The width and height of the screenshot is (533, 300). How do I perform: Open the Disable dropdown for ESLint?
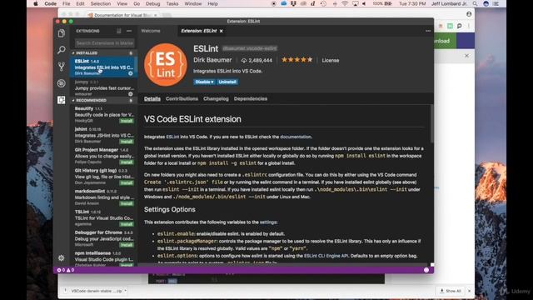coord(204,82)
